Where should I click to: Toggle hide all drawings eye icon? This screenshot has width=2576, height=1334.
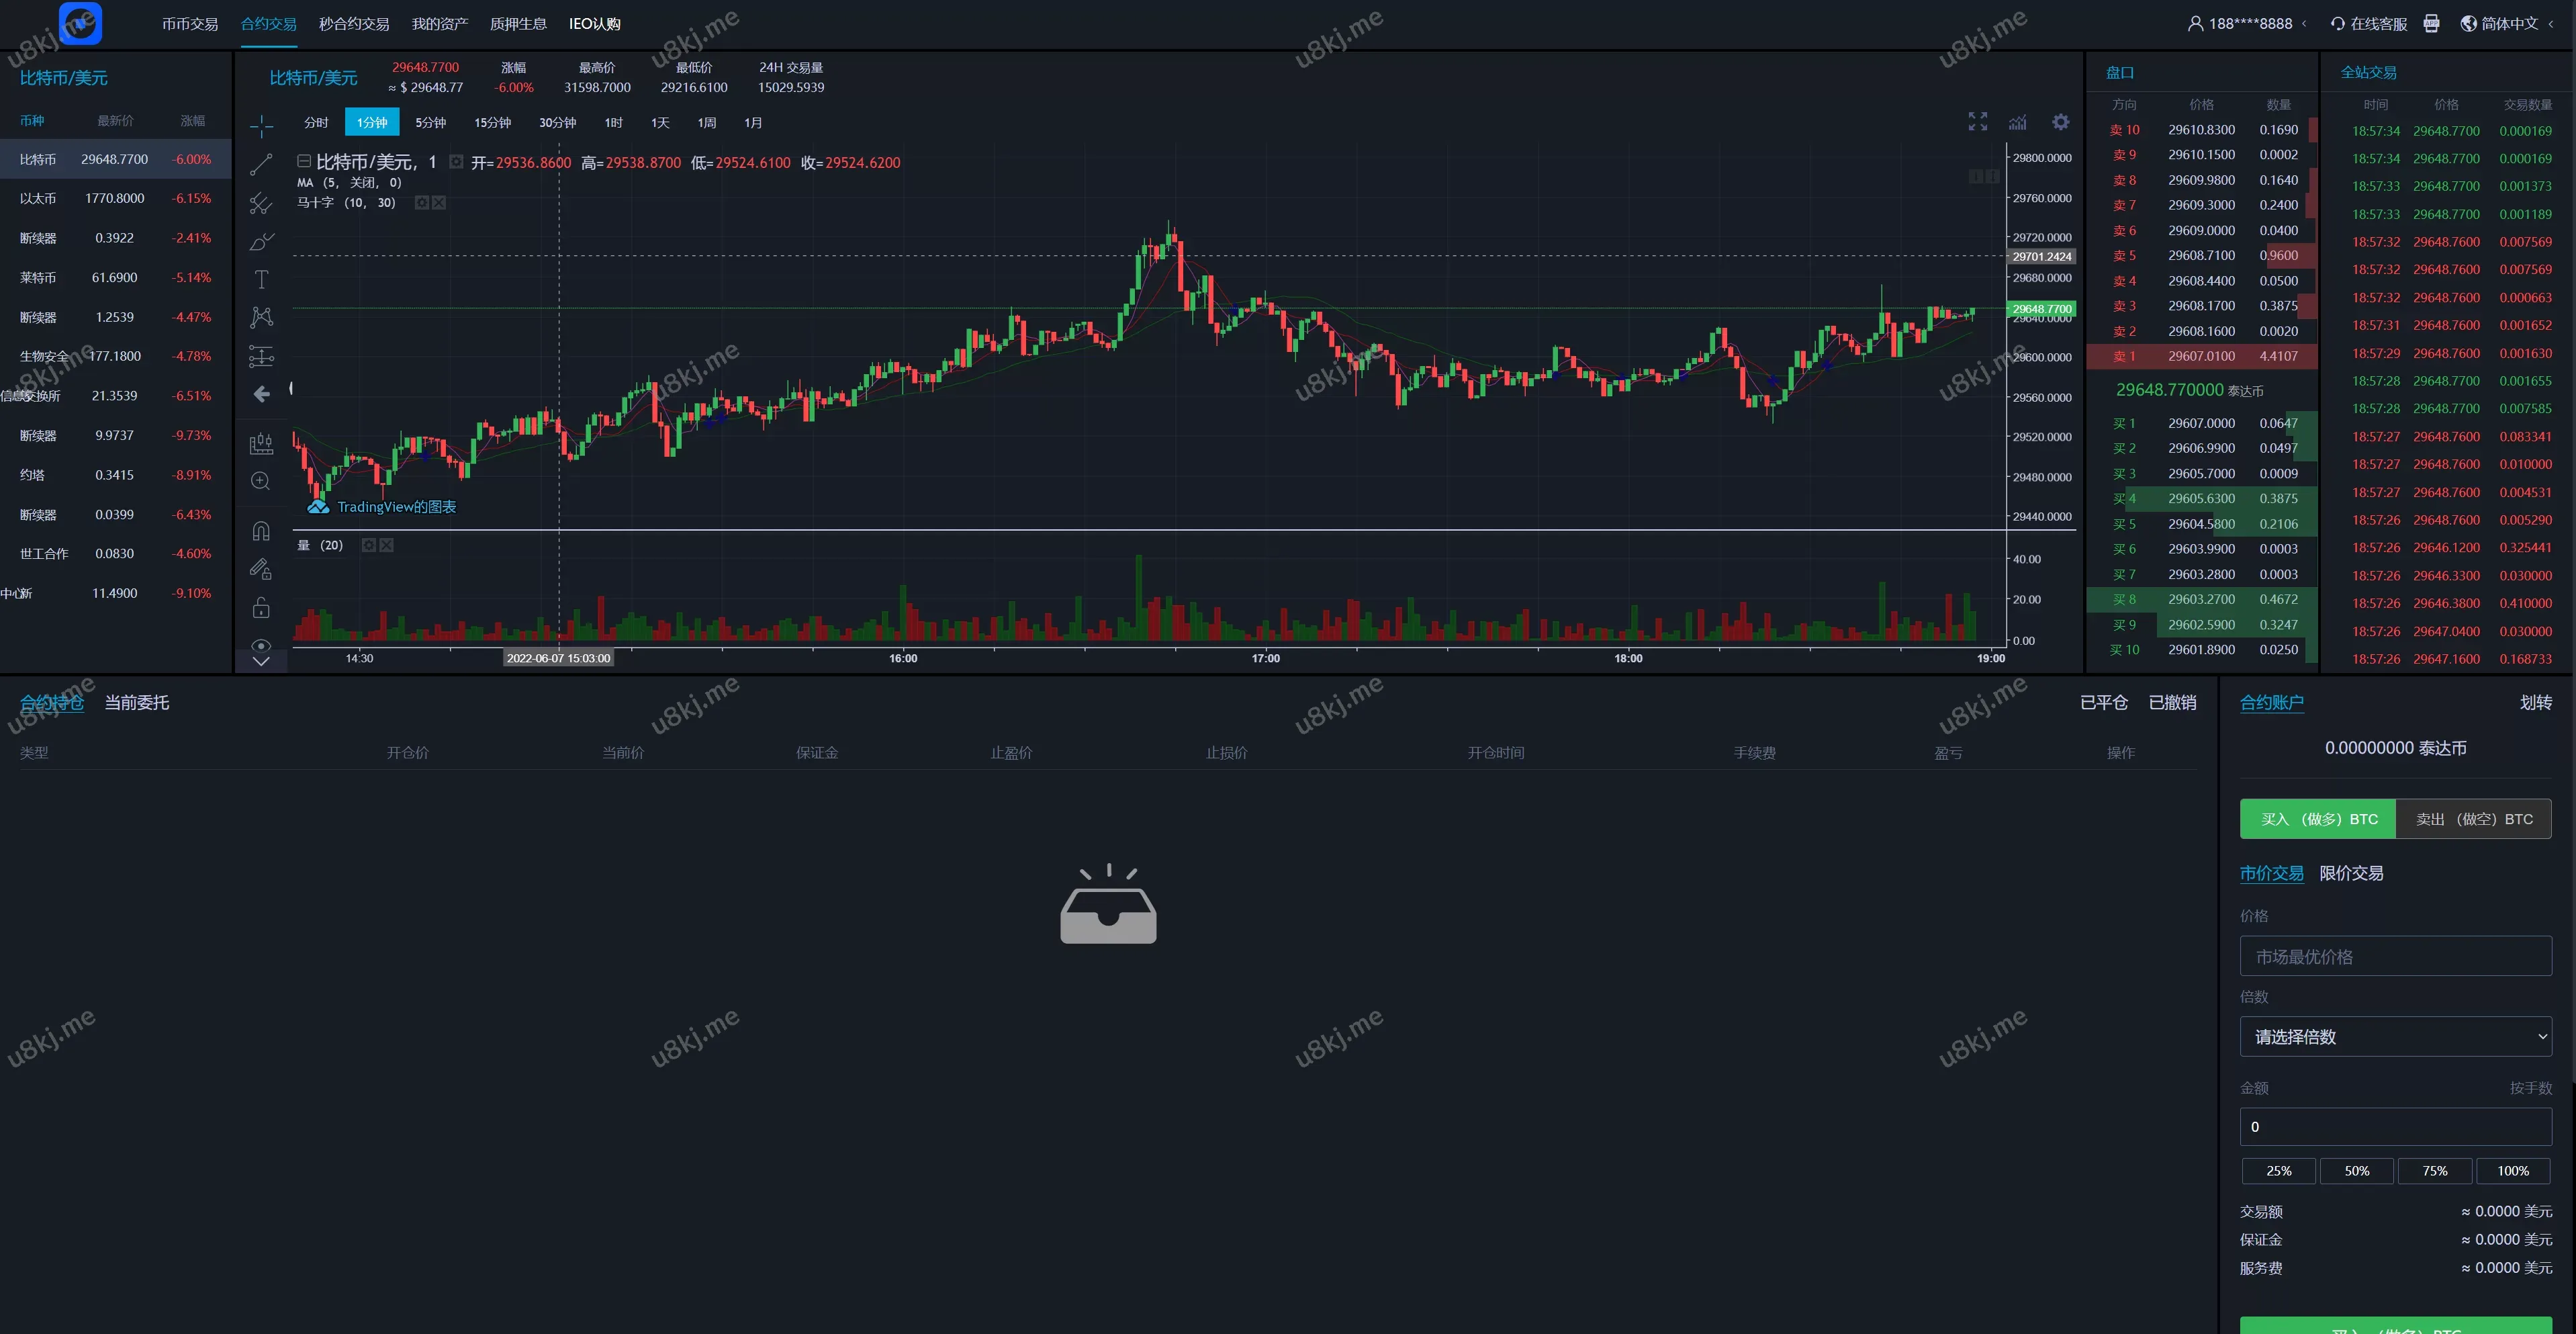[x=261, y=645]
